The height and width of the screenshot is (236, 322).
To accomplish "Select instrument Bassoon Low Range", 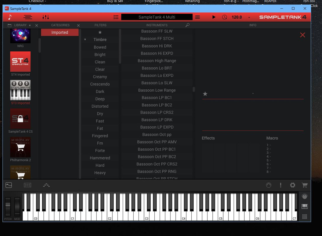I will [157, 90].
